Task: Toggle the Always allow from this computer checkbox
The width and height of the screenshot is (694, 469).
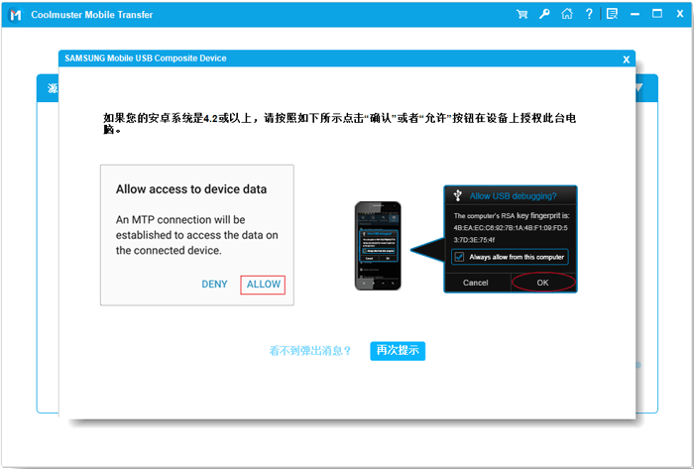Action: click(x=459, y=257)
